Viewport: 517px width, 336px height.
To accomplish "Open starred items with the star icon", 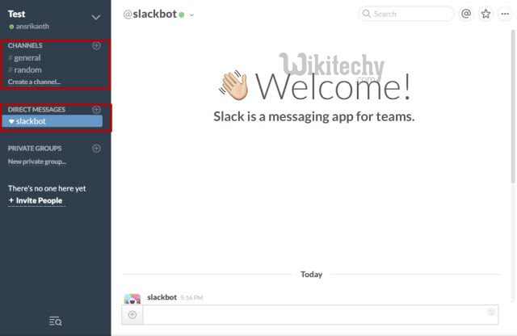I will pyautogui.click(x=486, y=14).
